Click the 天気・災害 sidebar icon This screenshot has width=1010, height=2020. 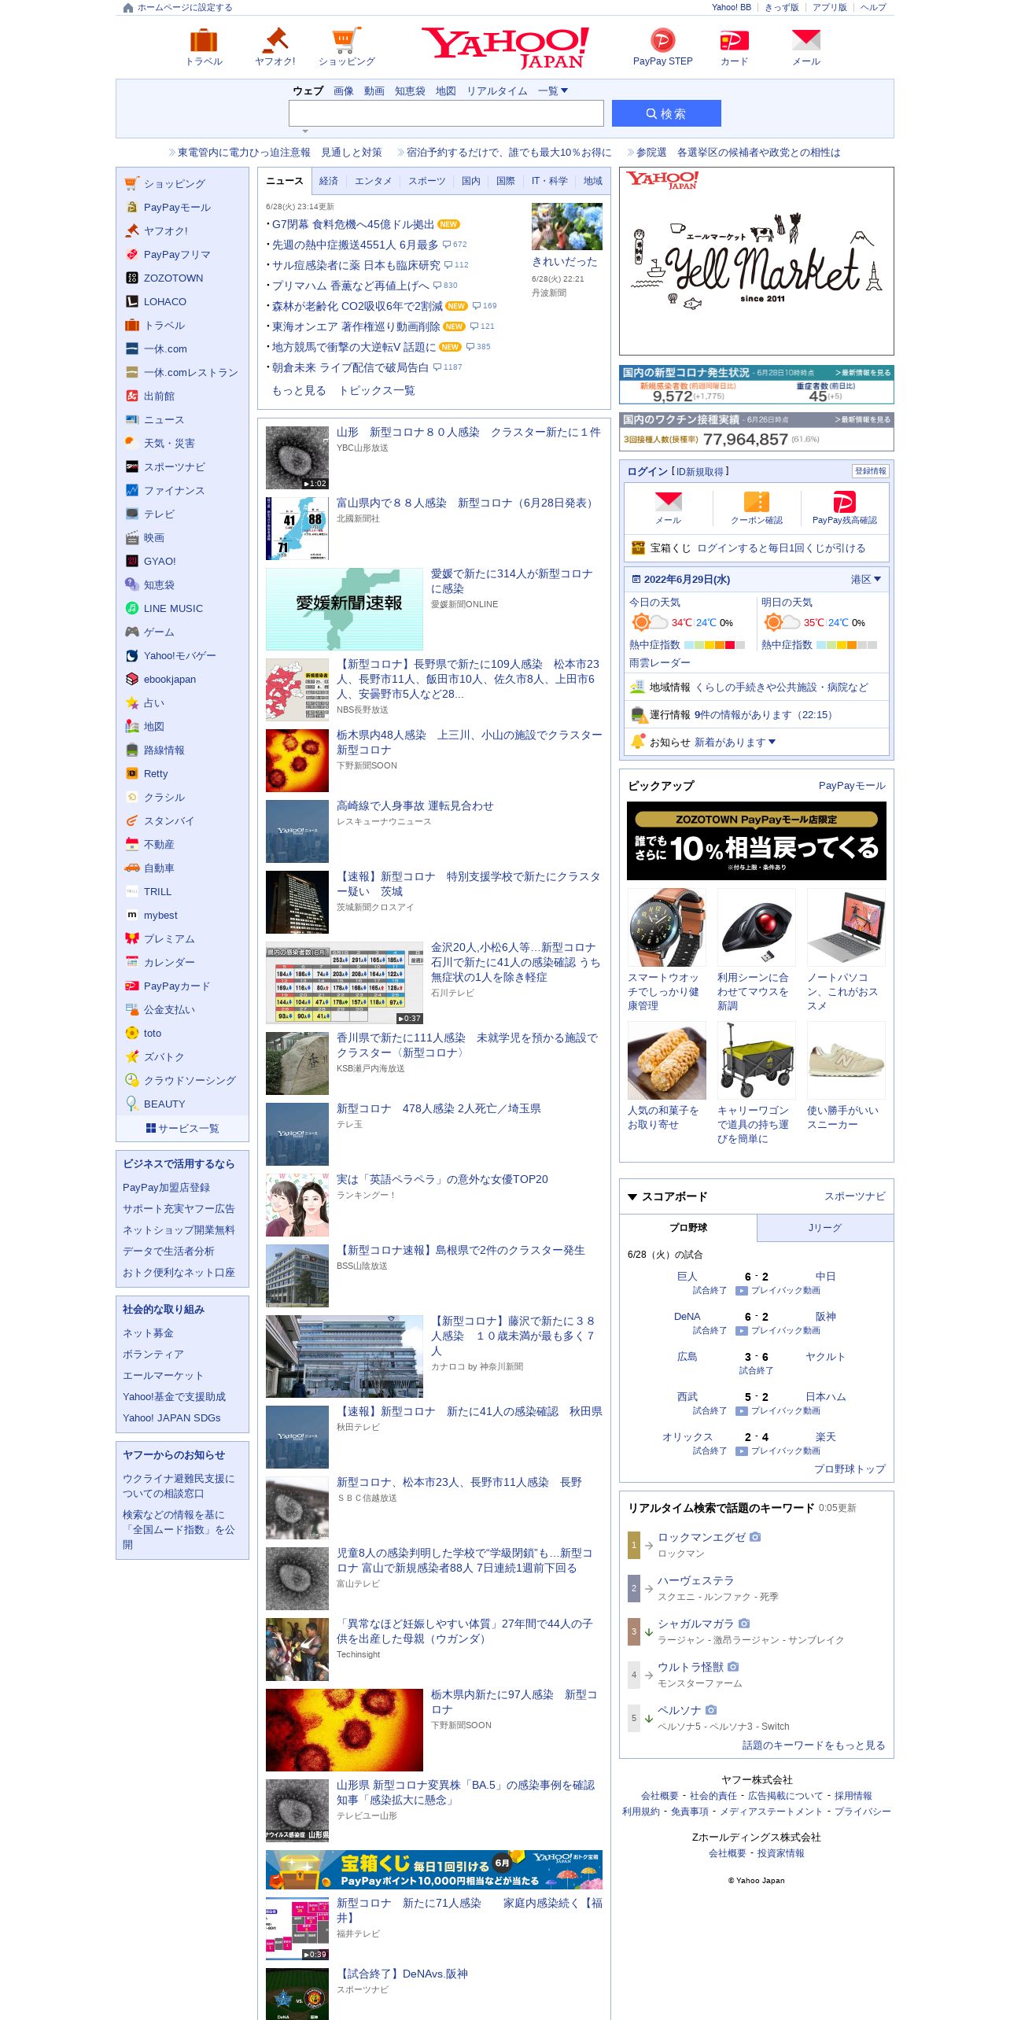pyautogui.click(x=131, y=444)
